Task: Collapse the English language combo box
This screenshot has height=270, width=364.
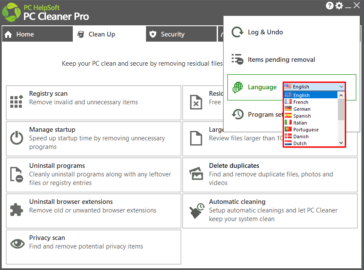Action: (x=314, y=87)
